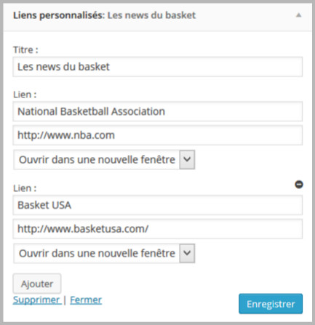Click the Lien label above Basket USA
Screen dimensions: 315x325
pyautogui.click(x=25, y=188)
